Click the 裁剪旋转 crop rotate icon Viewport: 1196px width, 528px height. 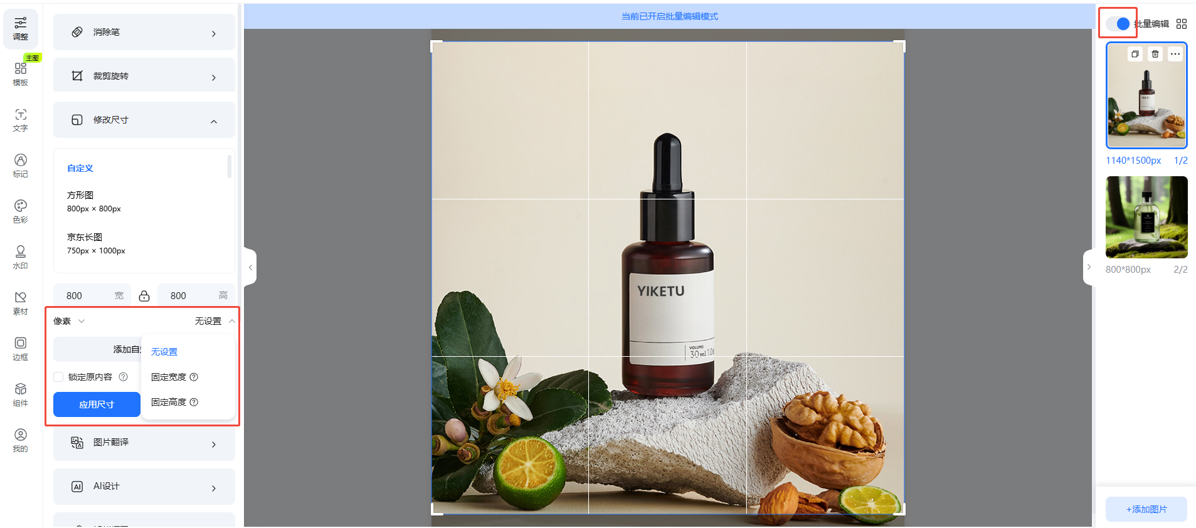point(77,76)
